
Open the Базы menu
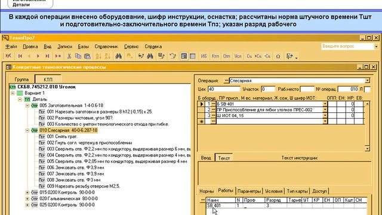(84, 47)
